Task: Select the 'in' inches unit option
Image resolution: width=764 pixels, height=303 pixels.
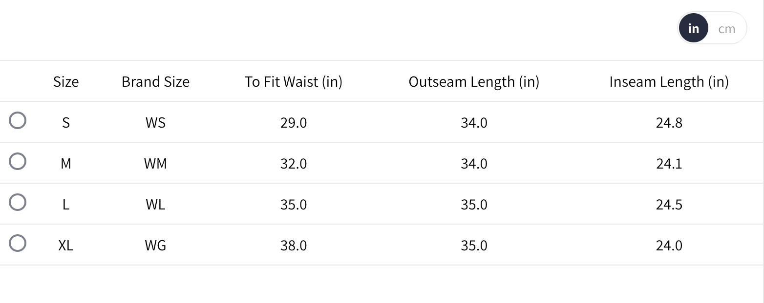Action: (x=693, y=29)
